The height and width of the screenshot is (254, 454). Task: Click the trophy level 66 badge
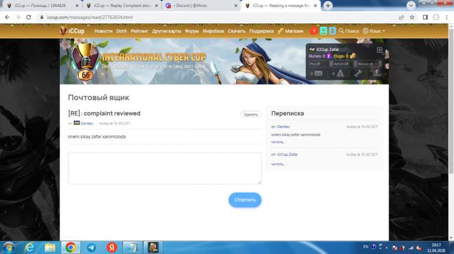tap(85, 62)
